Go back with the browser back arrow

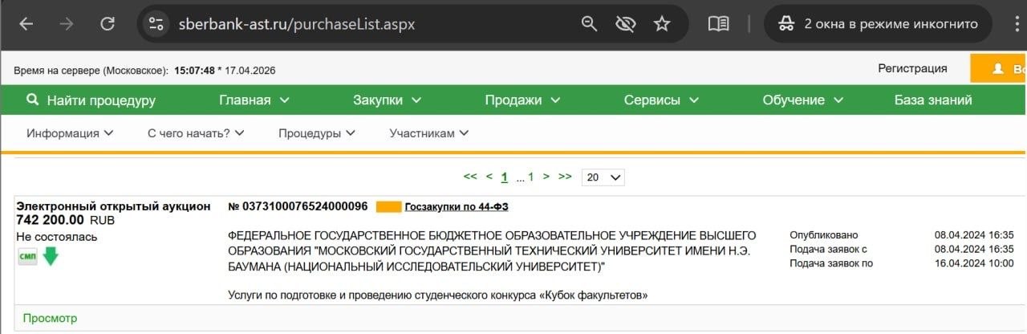26,24
